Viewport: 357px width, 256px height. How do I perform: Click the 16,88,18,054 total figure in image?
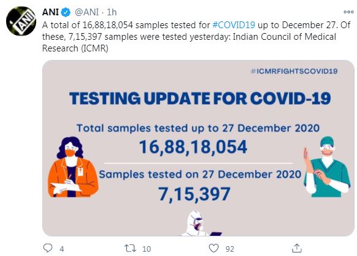tap(193, 147)
